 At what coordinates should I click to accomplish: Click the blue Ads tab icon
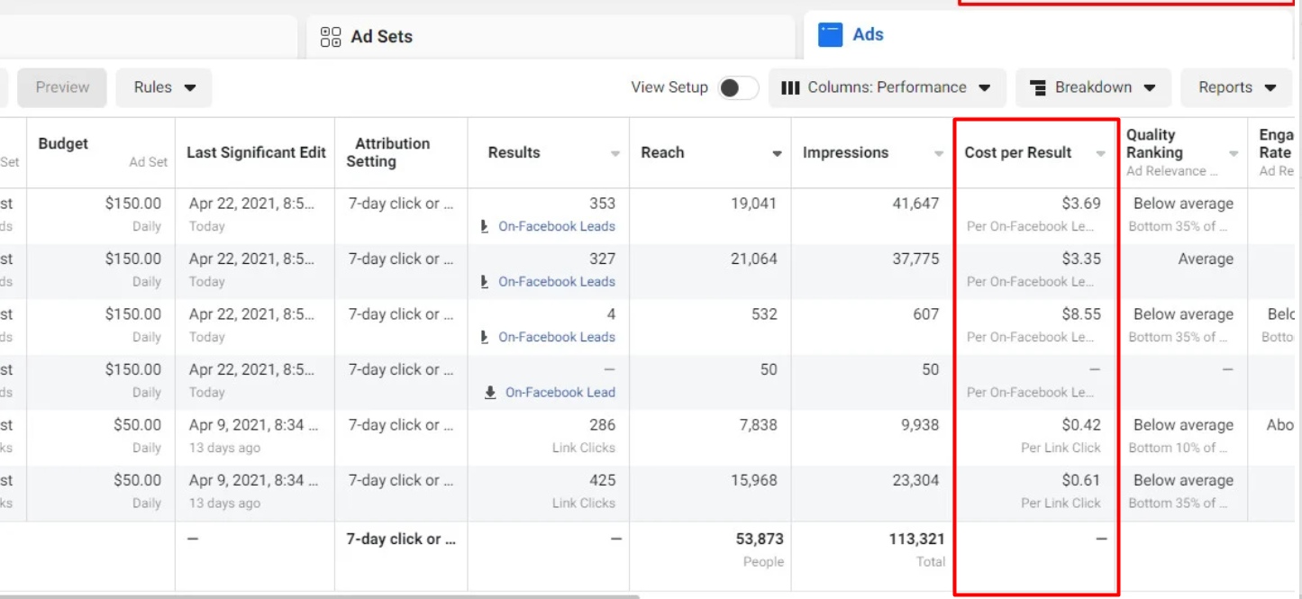point(830,35)
